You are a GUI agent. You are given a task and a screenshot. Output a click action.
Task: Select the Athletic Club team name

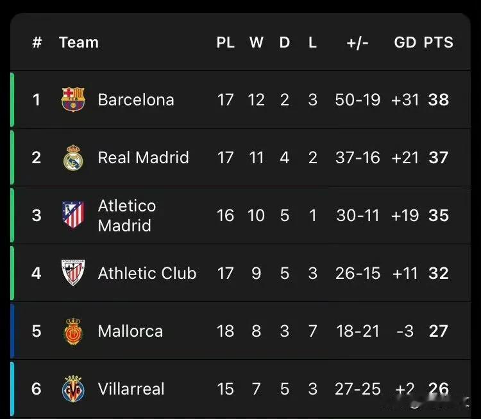coord(148,273)
